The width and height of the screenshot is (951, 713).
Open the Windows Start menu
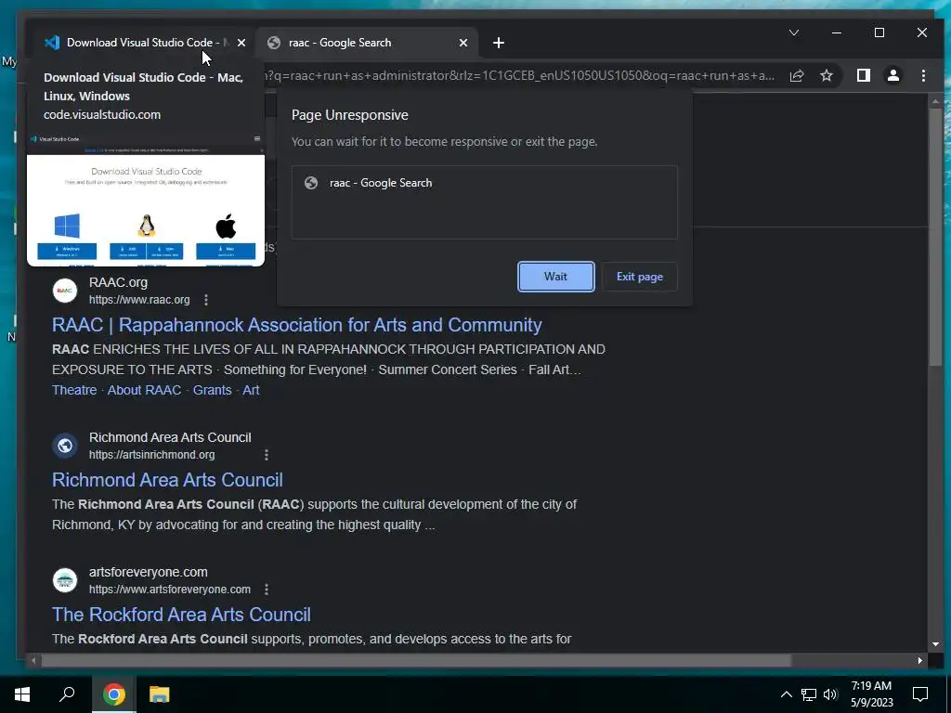click(22, 694)
